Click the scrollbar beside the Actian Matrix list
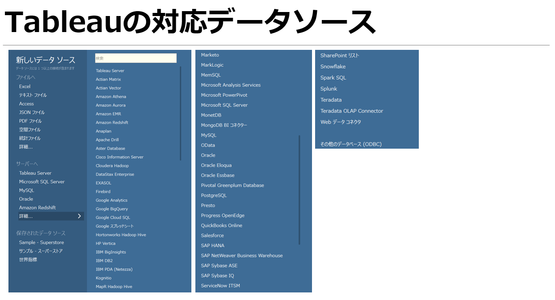Viewport: 555px width, 300px height. [x=180, y=113]
